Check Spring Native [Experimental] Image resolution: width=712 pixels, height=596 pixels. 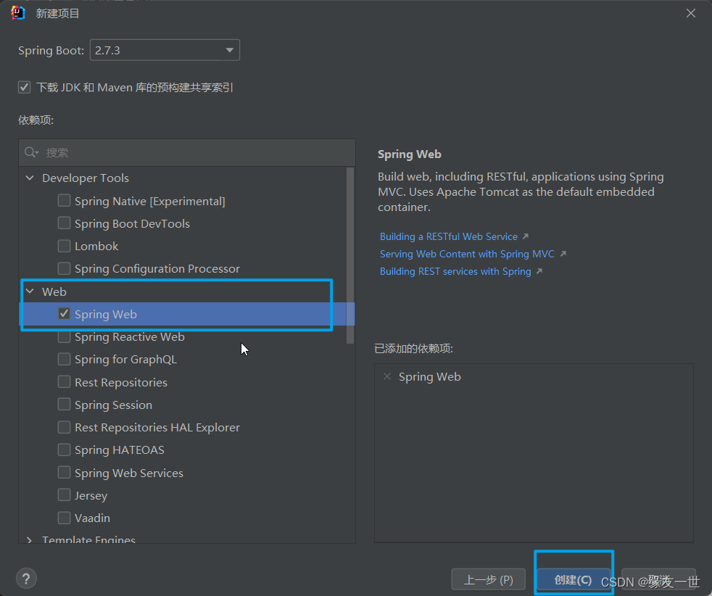64,201
